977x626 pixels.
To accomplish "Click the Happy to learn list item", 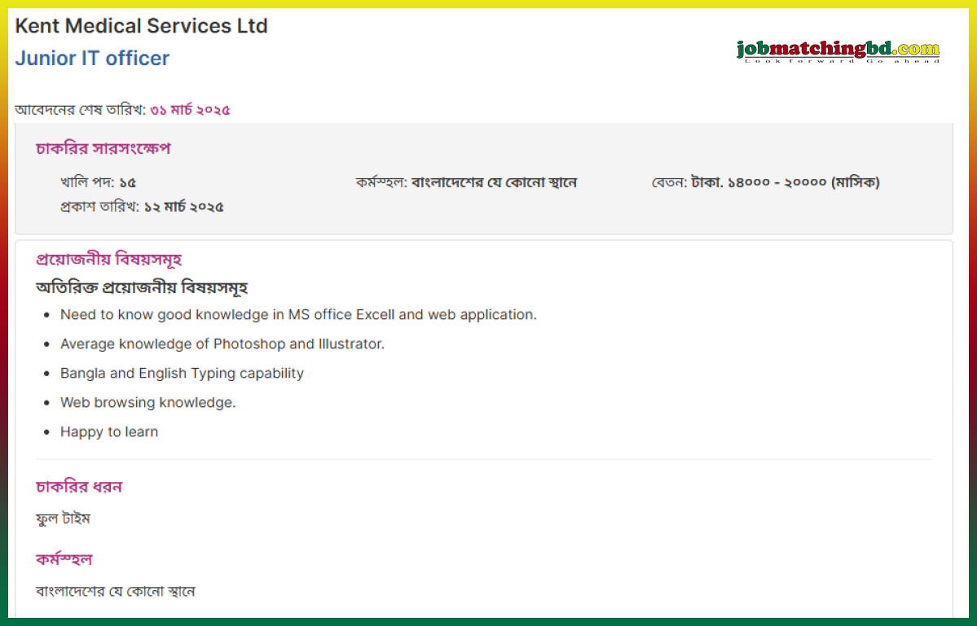I will pos(109,431).
